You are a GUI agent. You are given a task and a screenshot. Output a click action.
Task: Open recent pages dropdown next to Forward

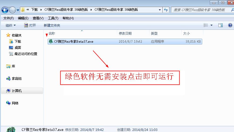[x=18, y=10]
